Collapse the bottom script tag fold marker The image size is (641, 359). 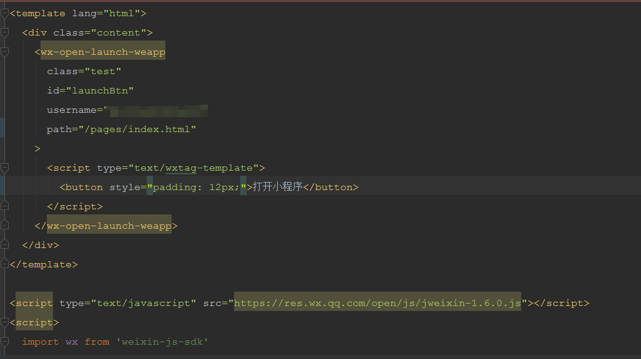point(4,322)
